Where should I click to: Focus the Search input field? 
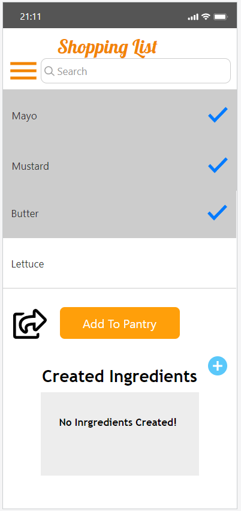136,71
